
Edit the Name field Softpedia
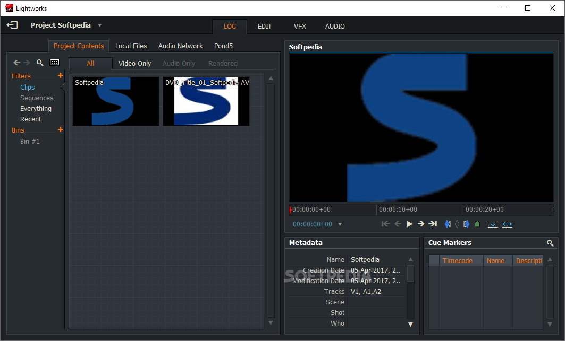[376, 260]
